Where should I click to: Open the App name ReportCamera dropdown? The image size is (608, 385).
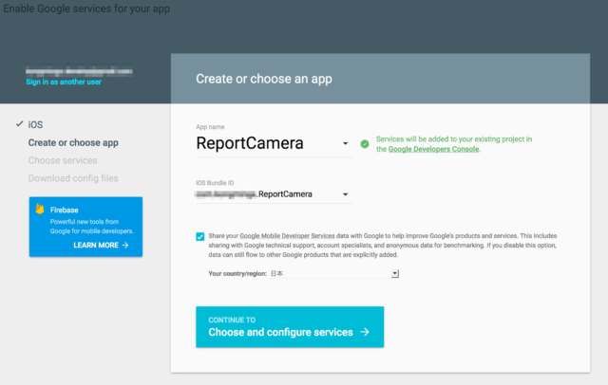point(345,143)
